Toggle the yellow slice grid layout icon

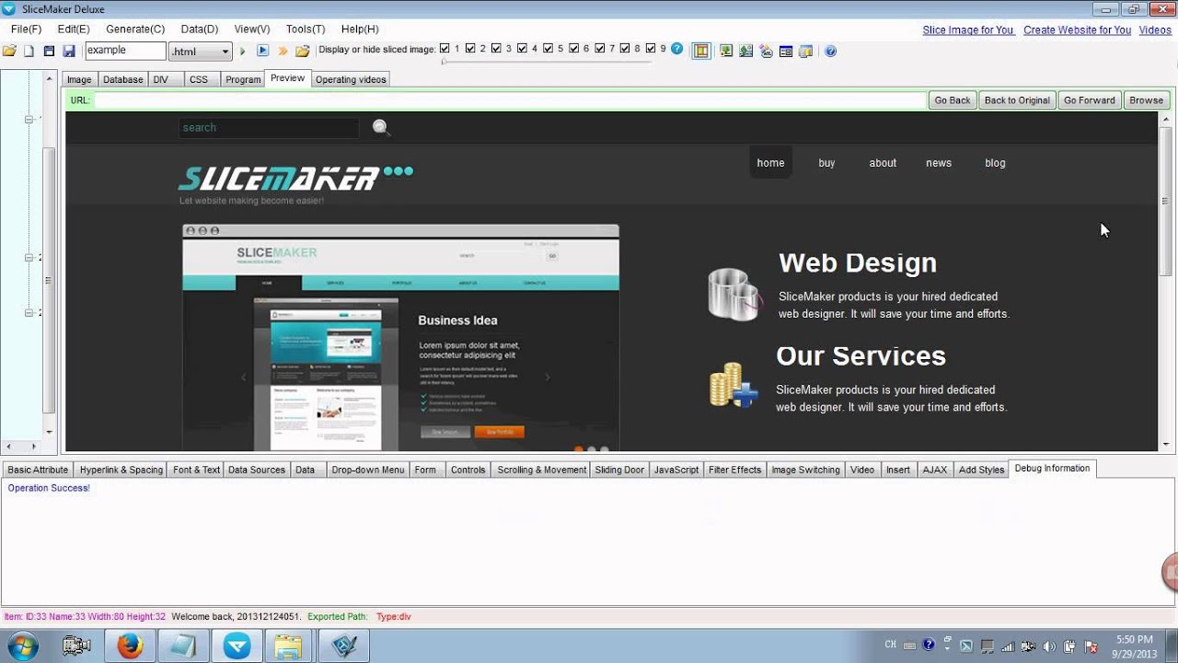click(701, 52)
